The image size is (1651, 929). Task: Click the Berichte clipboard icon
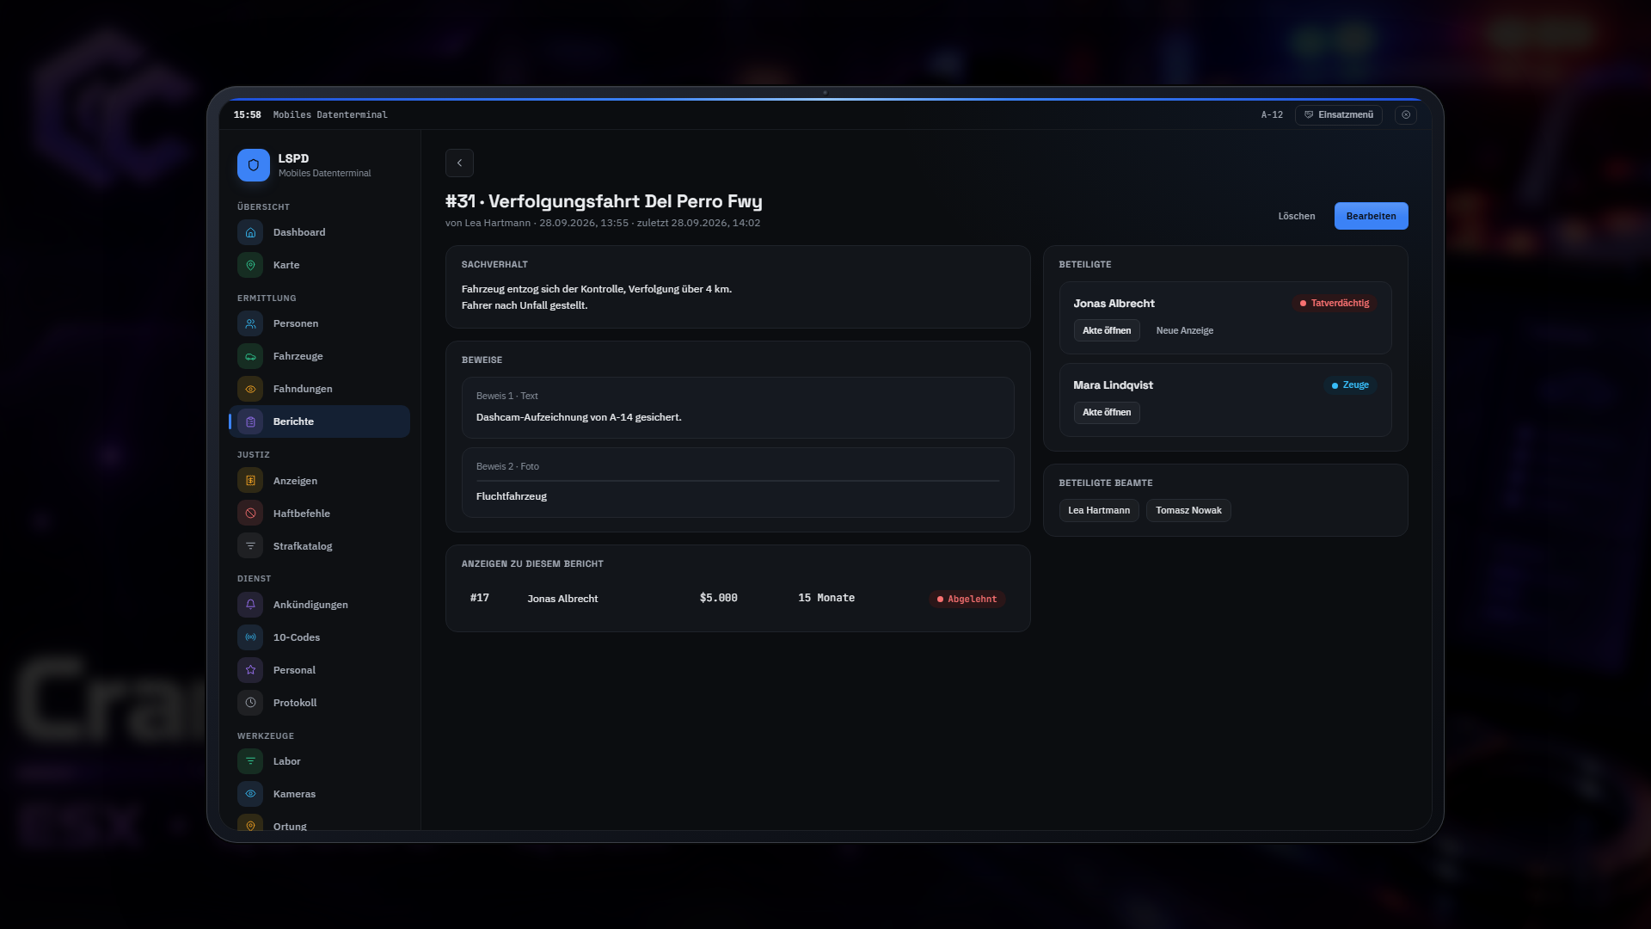tap(250, 421)
